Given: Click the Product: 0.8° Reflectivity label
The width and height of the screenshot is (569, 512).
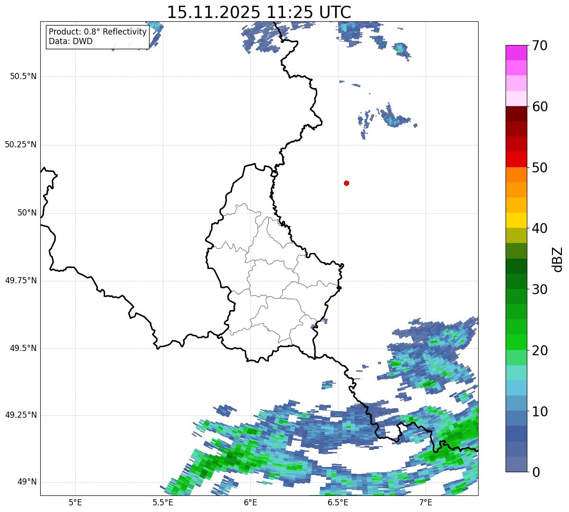Looking at the screenshot, I should pyautogui.click(x=98, y=32).
